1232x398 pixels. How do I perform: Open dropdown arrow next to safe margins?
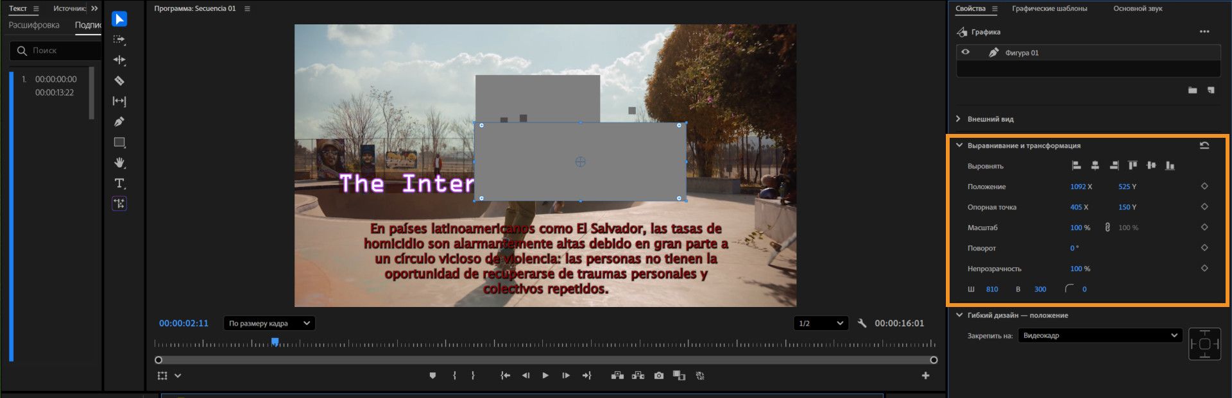click(x=178, y=376)
